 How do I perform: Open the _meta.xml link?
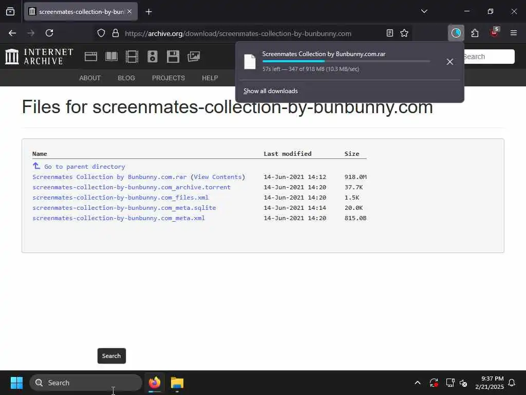(x=119, y=218)
